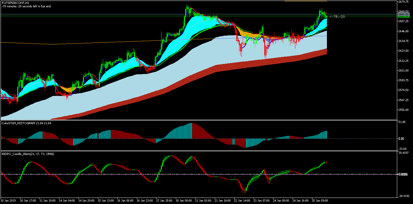The image size is (413, 204).
Task: Click the -38.9192 oscillator scale value
Action: point(403,196)
